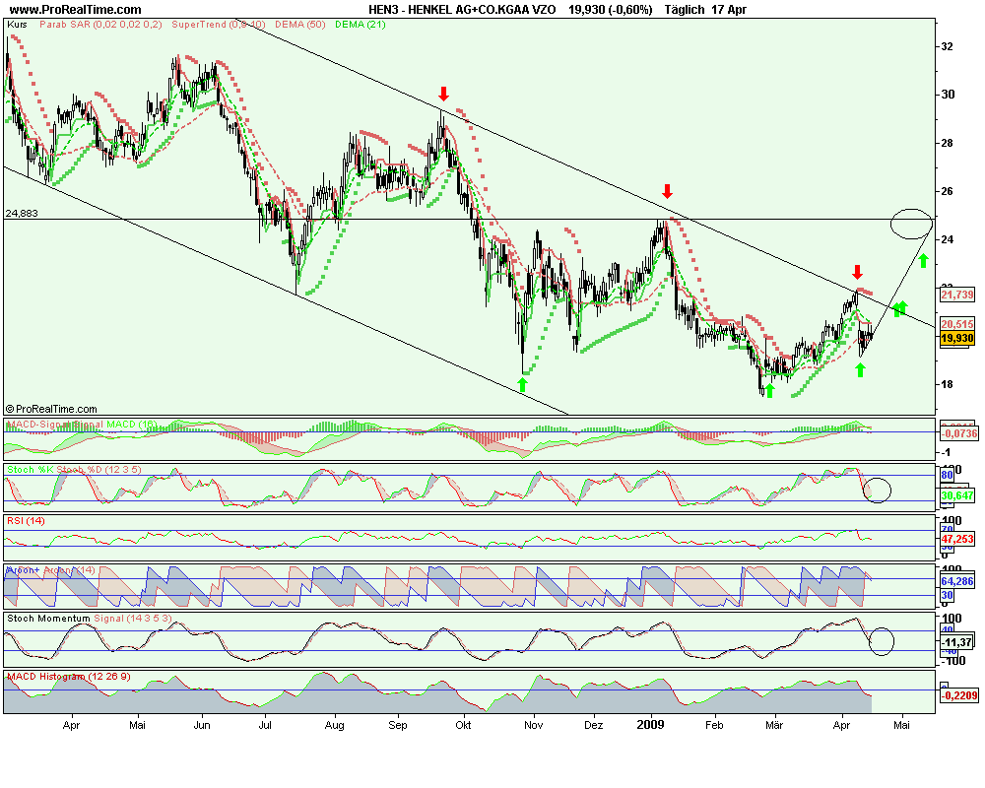Click the 28 price axis label
This screenshot has width=985, height=788.
[x=948, y=143]
